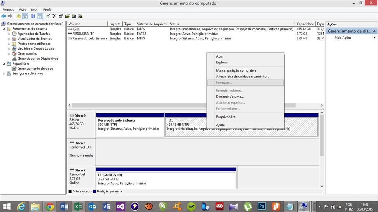
Task: Choose Propriedades in the context menu
Action: tap(245, 117)
